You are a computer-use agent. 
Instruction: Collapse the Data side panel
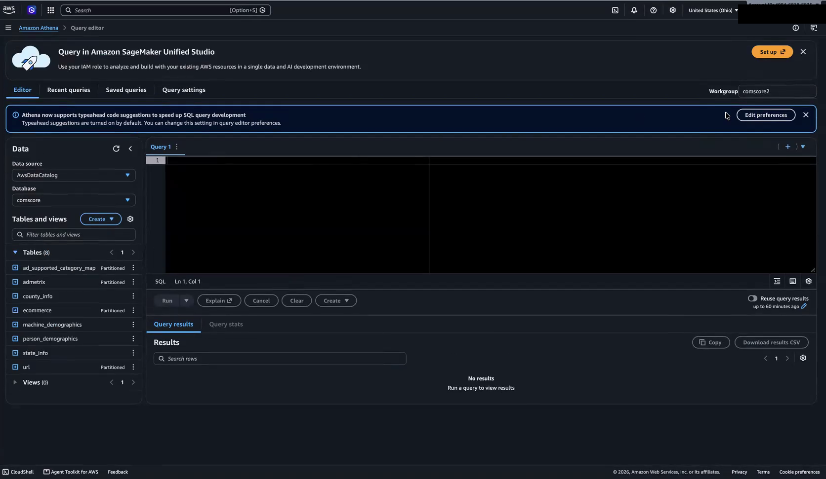(130, 148)
